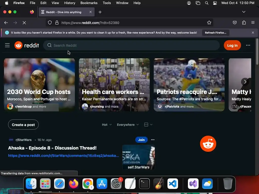This screenshot has width=259, height=194.
Task: Open the Patriots reacquire trending card
Action: click(189, 85)
